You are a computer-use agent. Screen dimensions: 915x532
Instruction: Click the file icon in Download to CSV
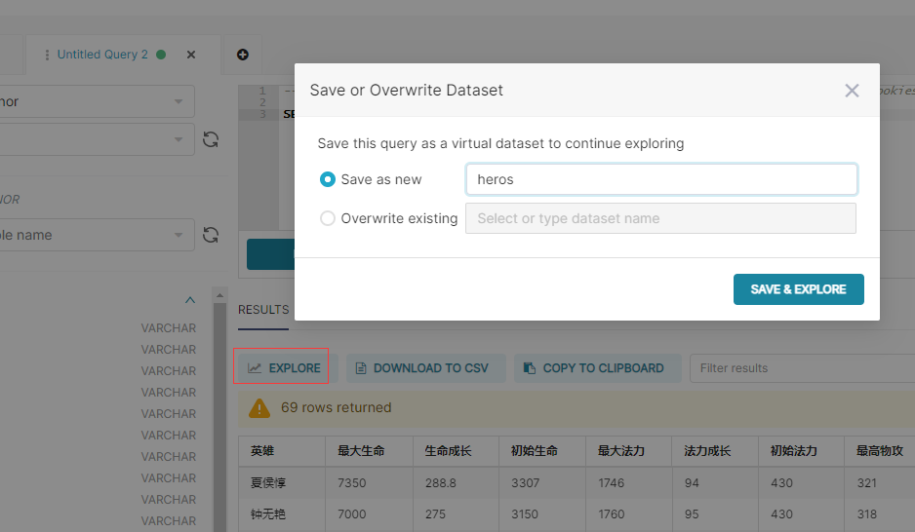(x=361, y=368)
